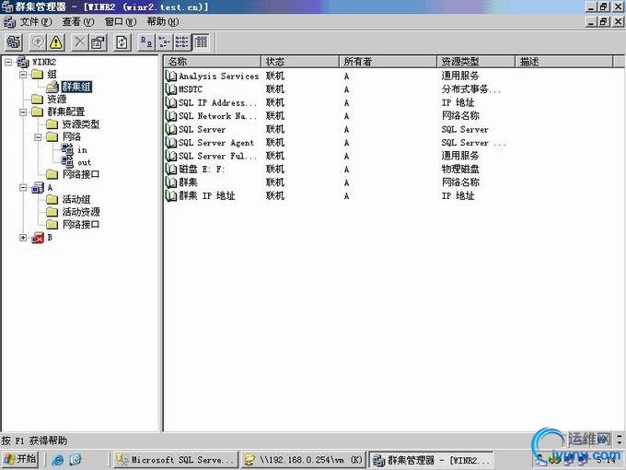Viewport: 626px width, 470px height.
Task: Click the yellow warning initiate failure icon
Action: pyautogui.click(x=56, y=42)
